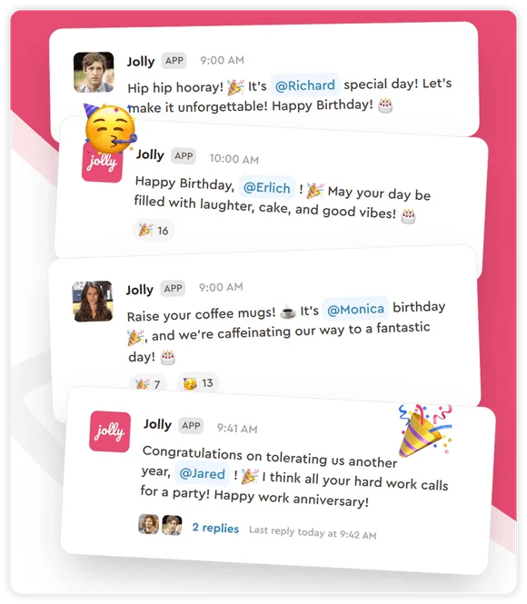Image resolution: width=527 pixels, height=604 pixels.
Task: Click the APP badge in the 9:41 AM message
Action: coord(191,426)
